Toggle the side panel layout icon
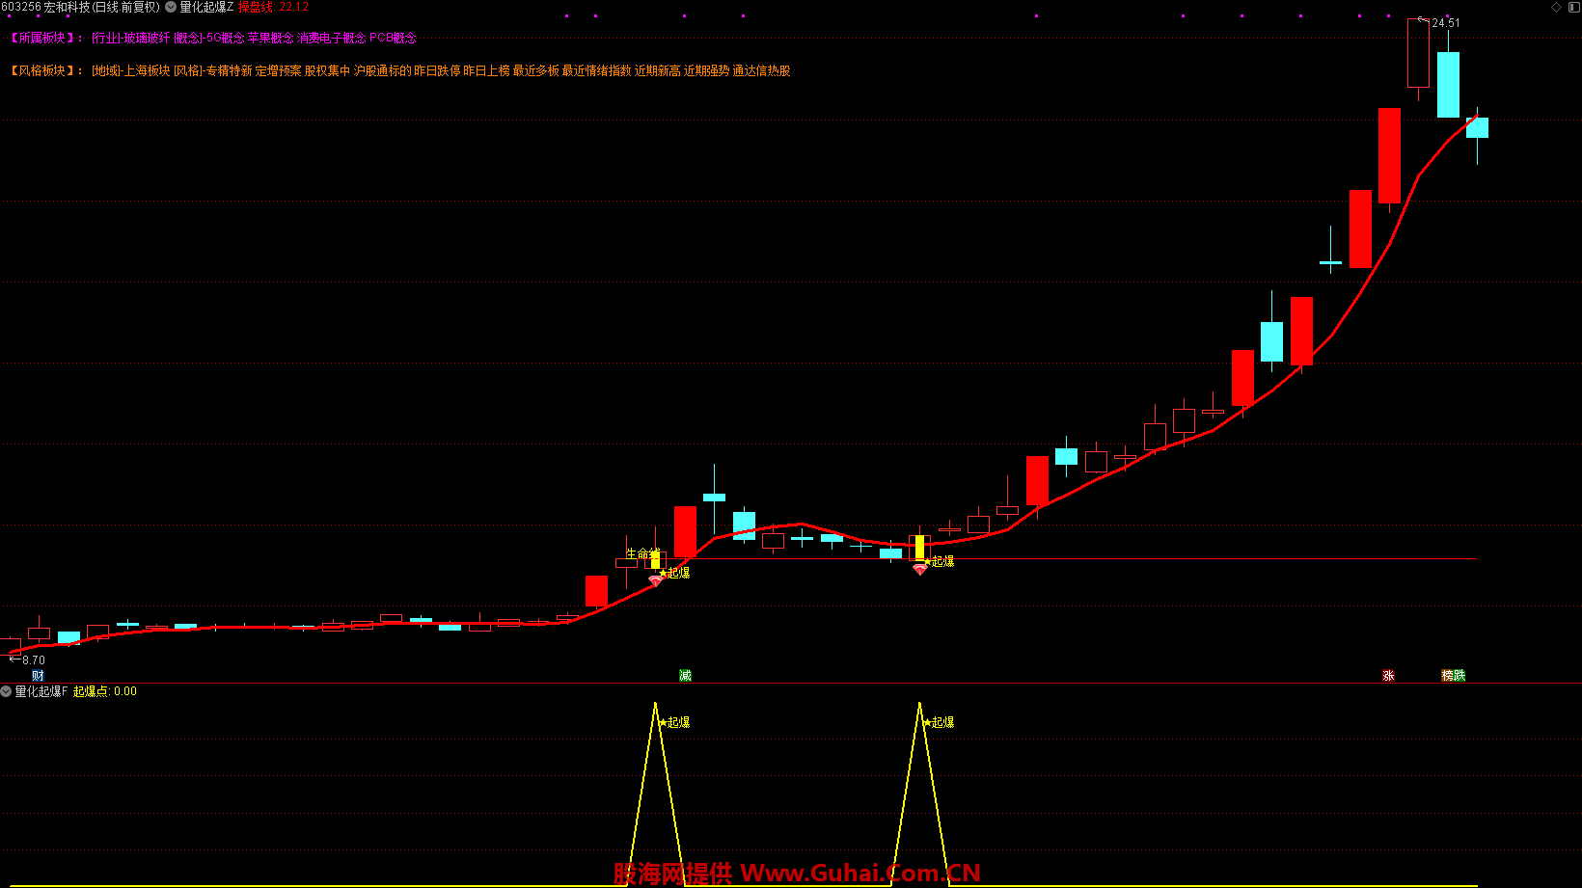Screen dimensions: 1582x888 [x=1573, y=7]
